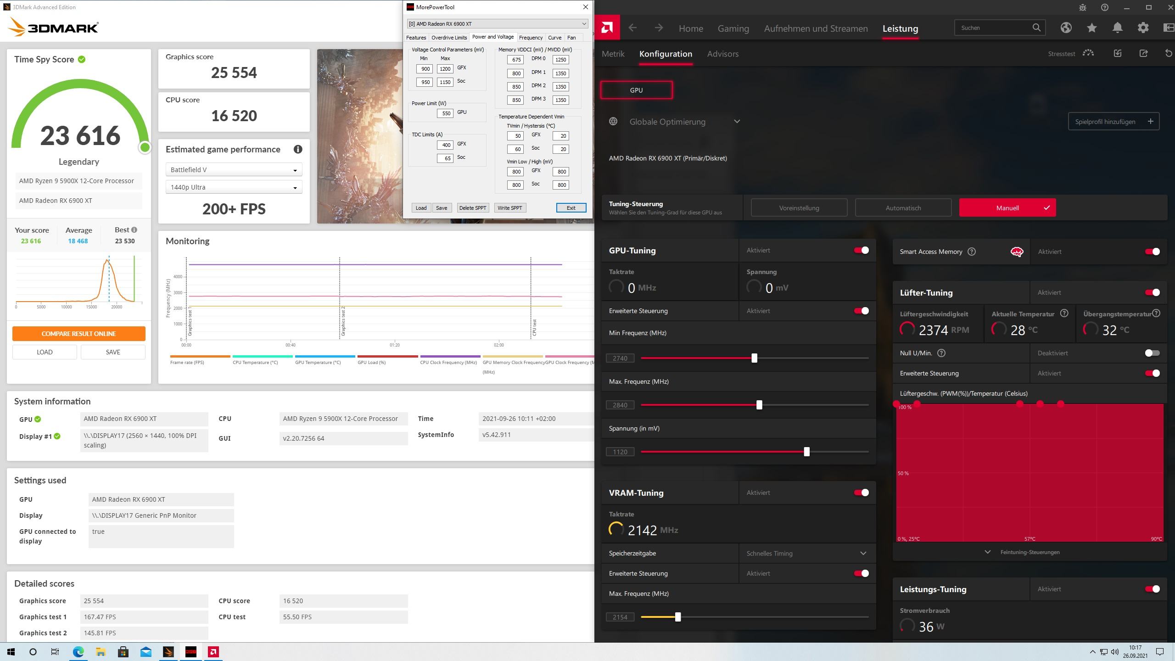The width and height of the screenshot is (1175, 661).
Task: Click the reset tuning arrow icon
Action: pyautogui.click(x=1169, y=53)
